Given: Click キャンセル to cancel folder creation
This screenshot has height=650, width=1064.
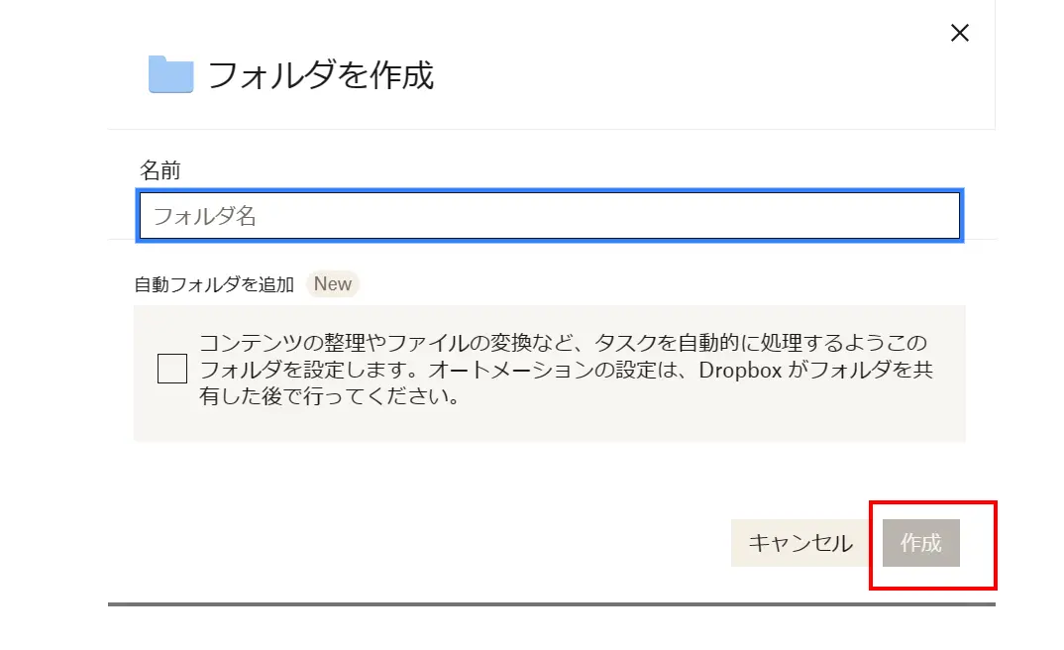Looking at the screenshot, I should point(798,543).
